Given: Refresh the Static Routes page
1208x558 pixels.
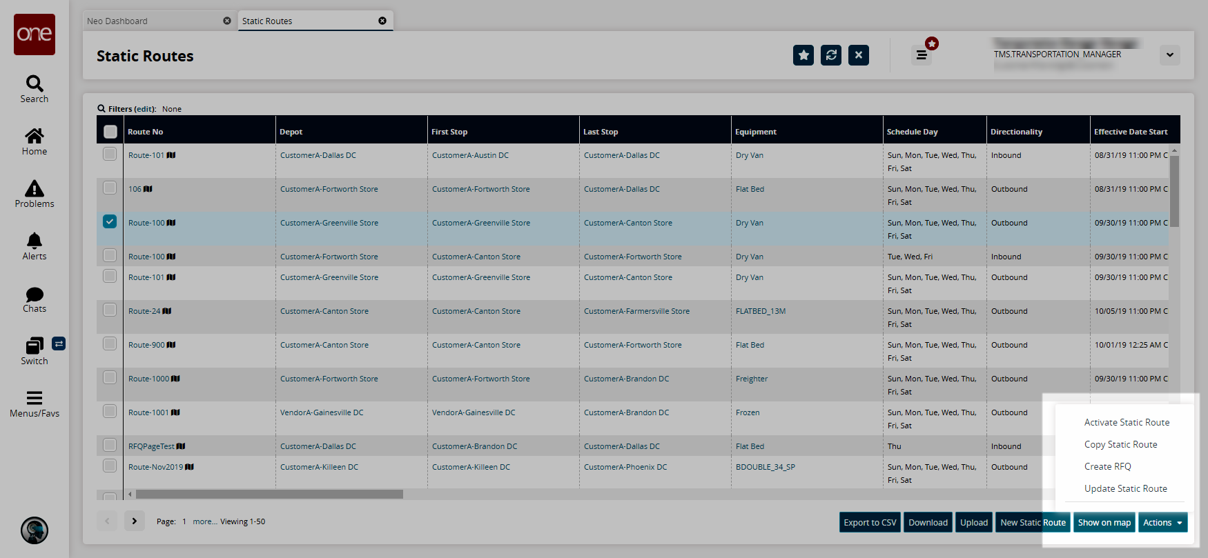Looking at the screenshot, I should click(831, 55).
